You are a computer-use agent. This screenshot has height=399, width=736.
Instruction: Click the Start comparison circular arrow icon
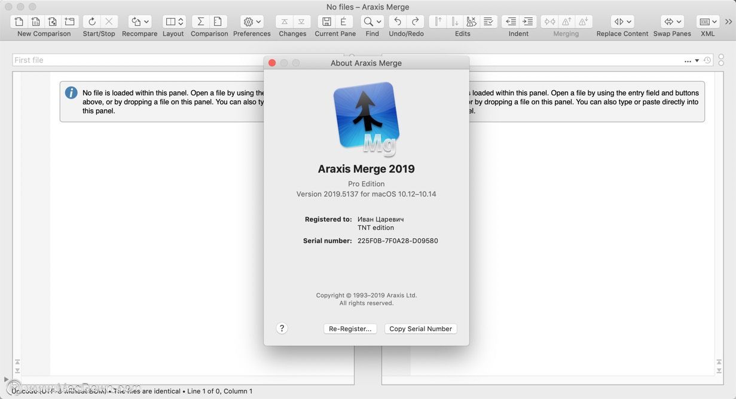tap(91, 22)
